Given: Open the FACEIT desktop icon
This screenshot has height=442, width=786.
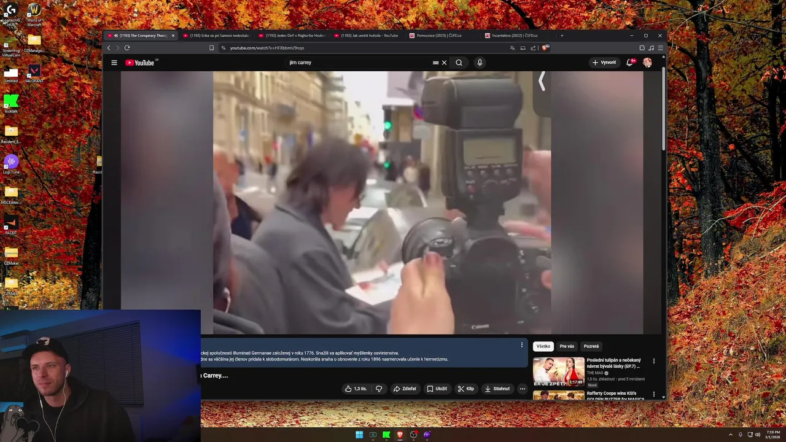Looking at the screenshot, I should point(11,225).
